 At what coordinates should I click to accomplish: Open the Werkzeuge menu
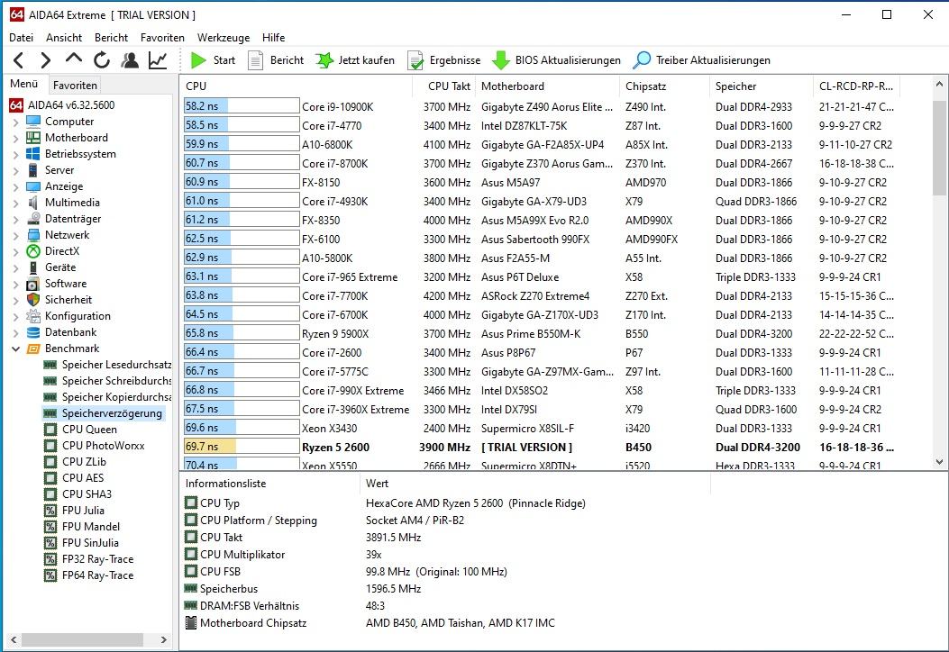pos(224,38)
